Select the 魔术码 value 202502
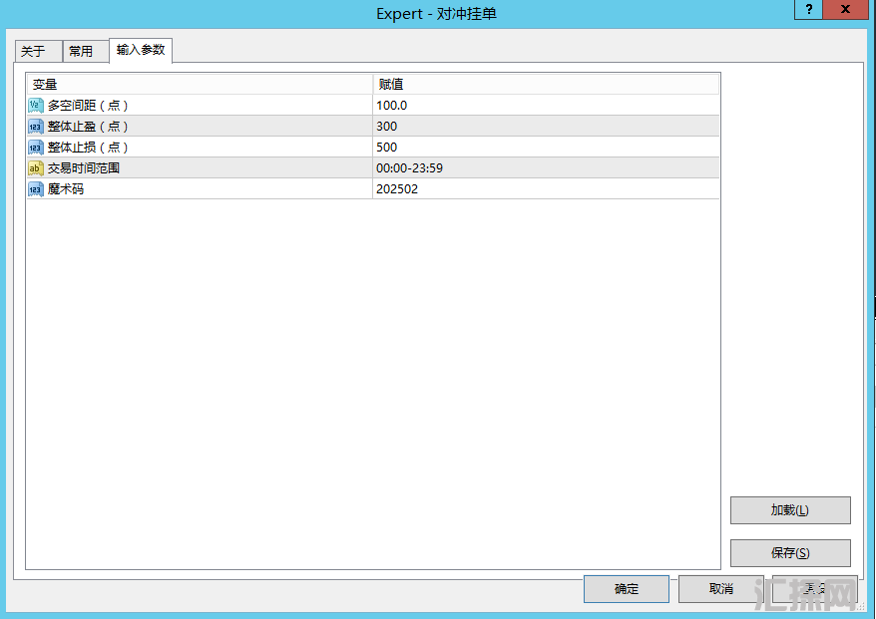876x619 pixels. click(x=396, y=189)
